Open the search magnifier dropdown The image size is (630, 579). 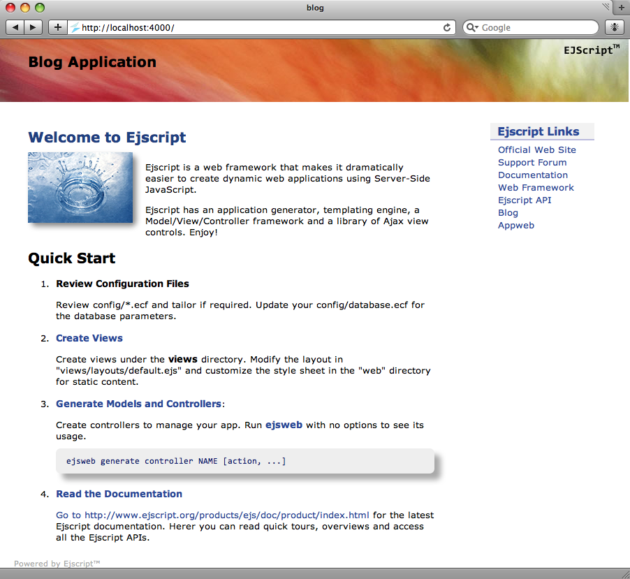coord(472,27)
